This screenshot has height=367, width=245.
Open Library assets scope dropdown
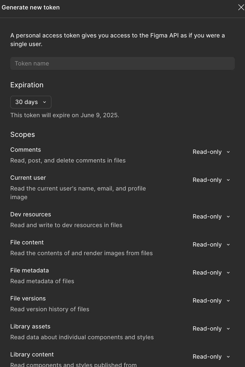click(x=211, y=329)
